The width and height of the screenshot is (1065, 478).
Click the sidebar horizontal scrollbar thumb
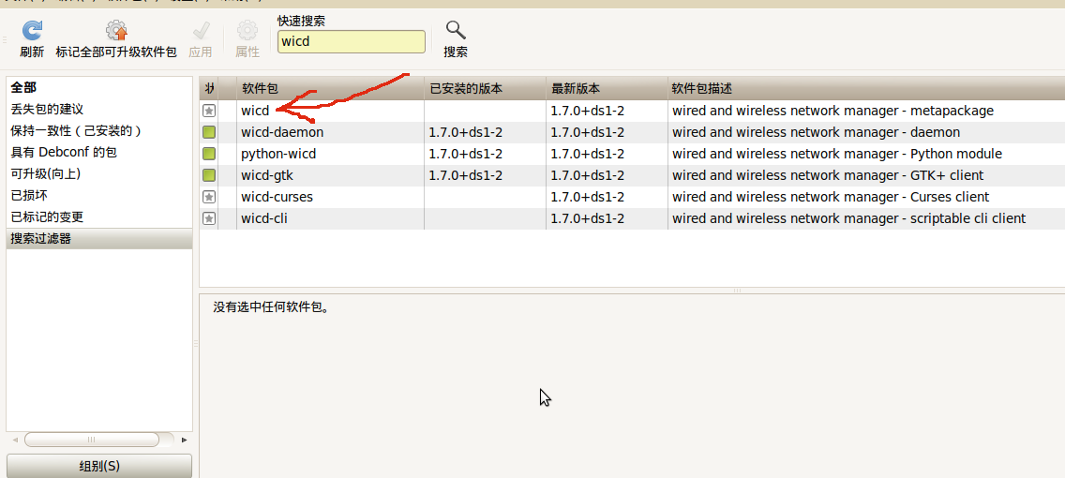(x=92, y=440)
